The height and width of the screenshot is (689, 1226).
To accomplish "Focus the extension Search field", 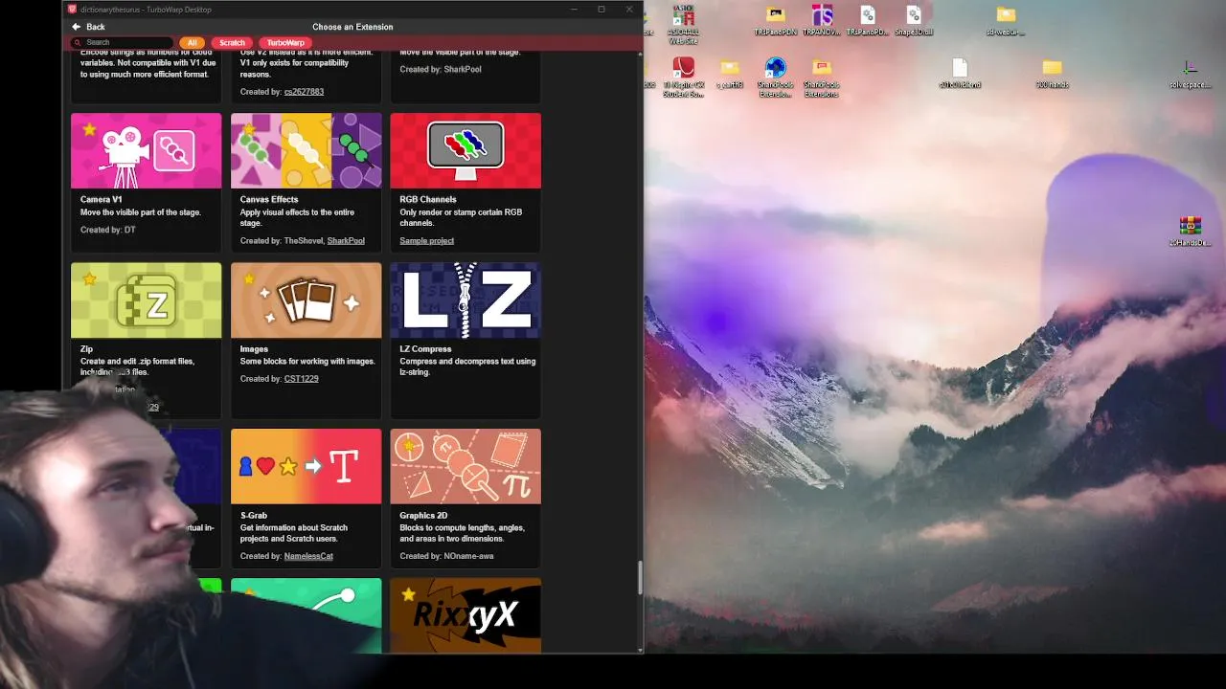I will 123,42.
